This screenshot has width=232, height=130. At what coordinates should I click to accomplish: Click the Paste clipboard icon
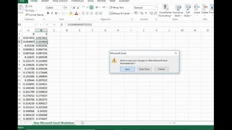[x=21, y=8]
